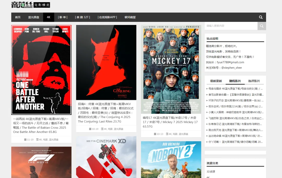Open the 一战再战 4K蓝光原盘下载 title link
Viewport: 282px width, 178px height.
(x=41, y=125)
